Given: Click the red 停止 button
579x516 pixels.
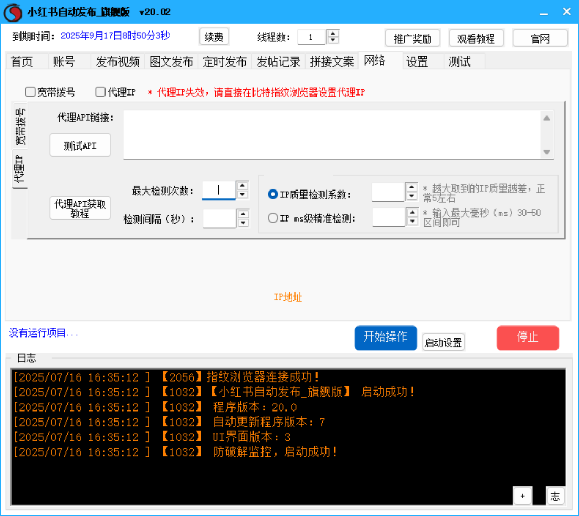Looking at the screenshot, I should (x=528, y=338).
